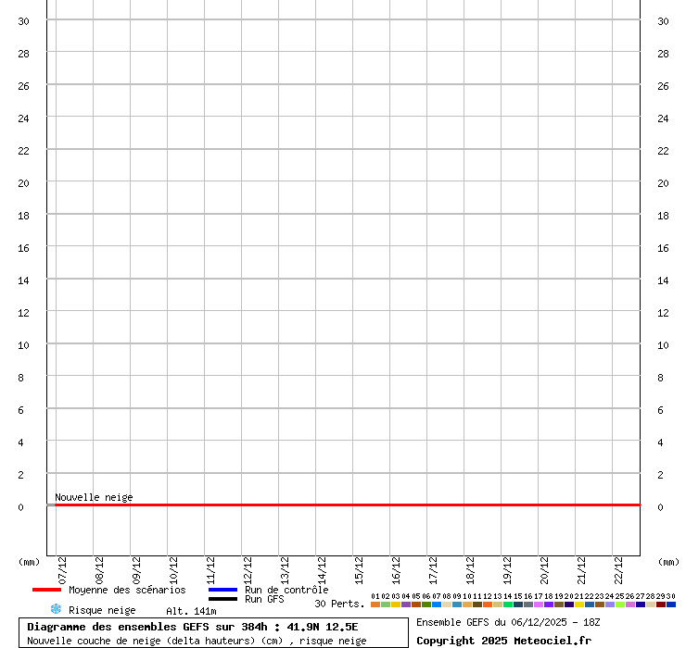Click the Nouvelle neige label on the chart

click(94, 497)
